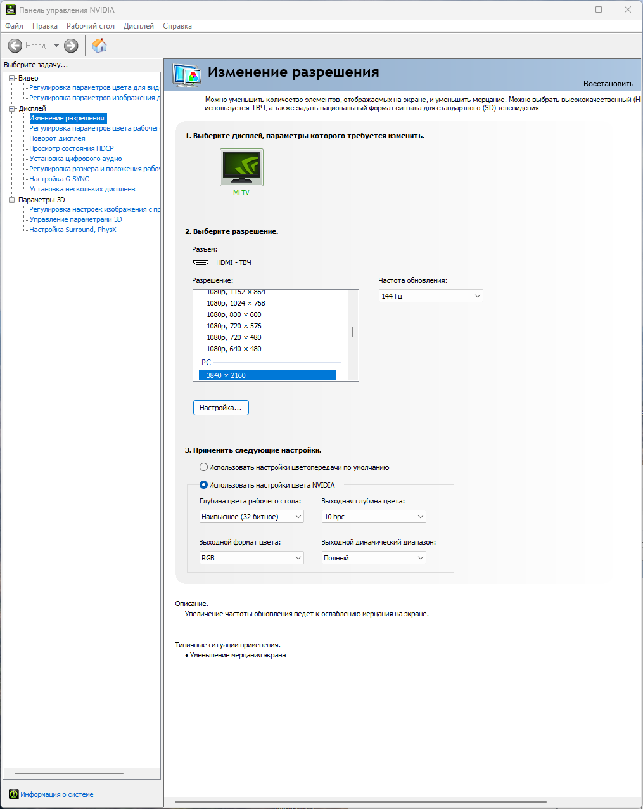
Task: Open Настройка Surround, PhysX task
Action: pos(73,230)
